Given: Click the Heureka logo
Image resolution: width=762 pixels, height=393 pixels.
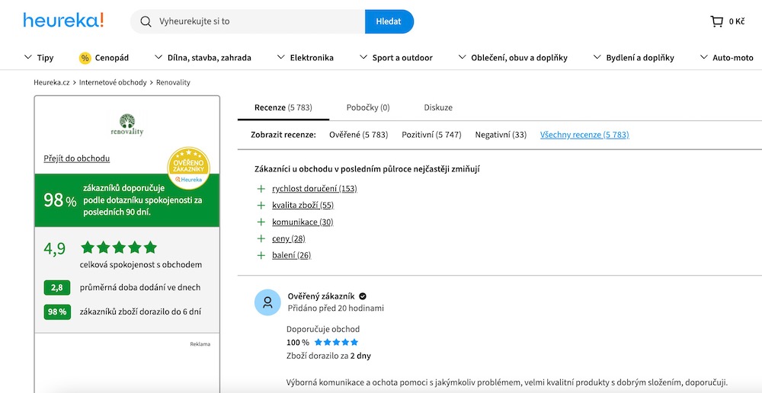Looking at the screenshot, I should [x=63, y=21].
